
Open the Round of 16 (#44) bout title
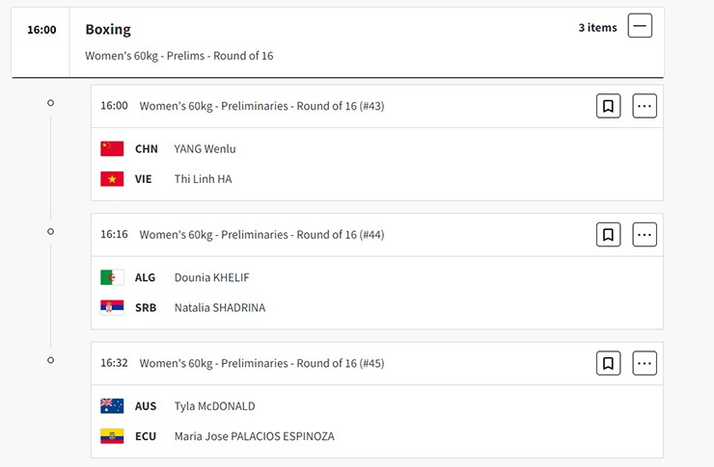(x=261, y=235)
